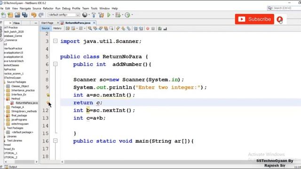Click the YouTube Subscribe button
Screen dimensions: 301x169
click(x=254, y=19)
